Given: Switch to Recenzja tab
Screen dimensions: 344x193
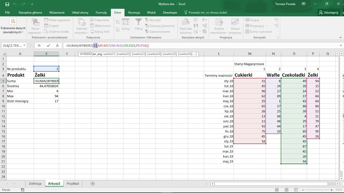Looking at the screenshot, I should pyautogui.click(x=134, y=12).
